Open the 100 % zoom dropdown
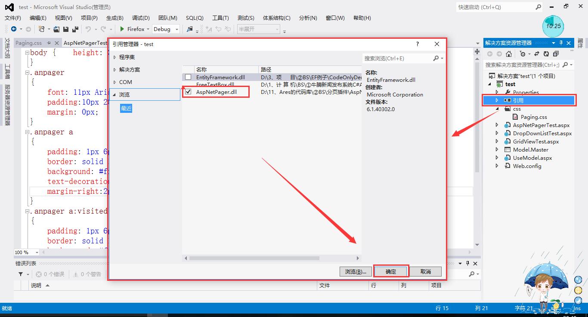This screenshot has height=317, width=588. click(x=37, y=252)
